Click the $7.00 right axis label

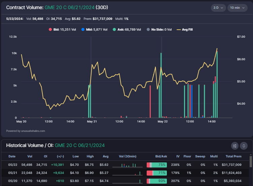point(241,37)
